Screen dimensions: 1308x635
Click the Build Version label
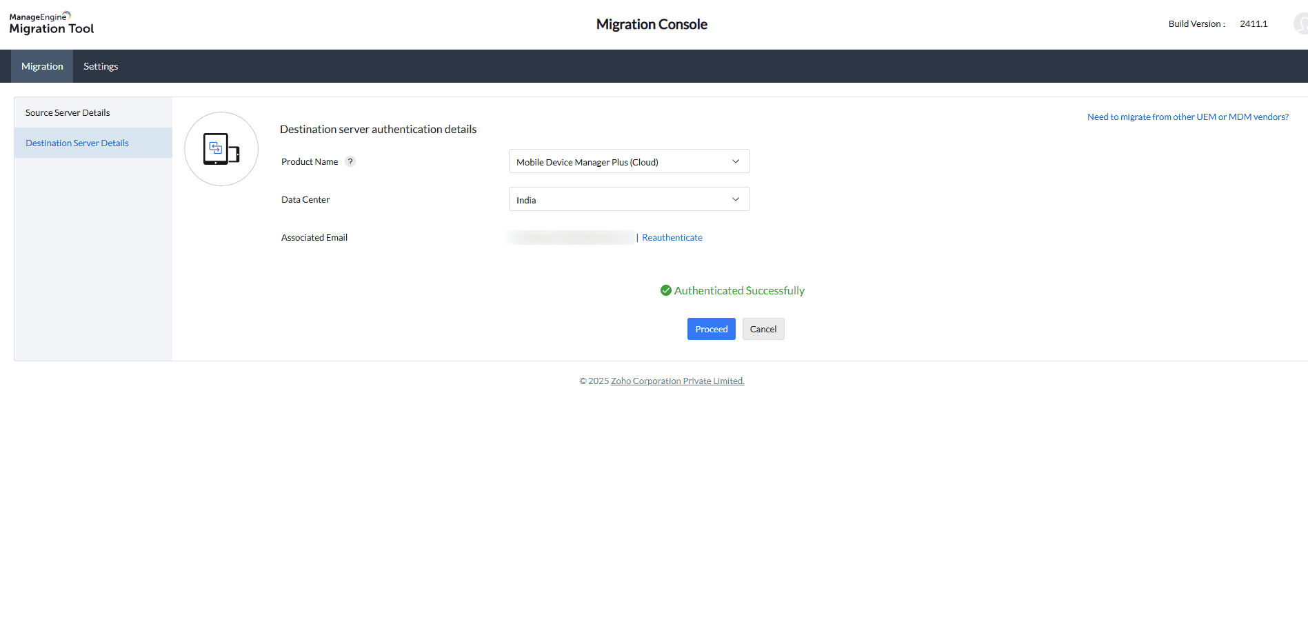1197,23
